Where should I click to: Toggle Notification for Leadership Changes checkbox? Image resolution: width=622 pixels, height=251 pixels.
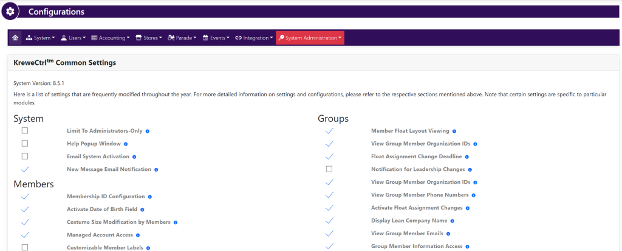point(329,169)
